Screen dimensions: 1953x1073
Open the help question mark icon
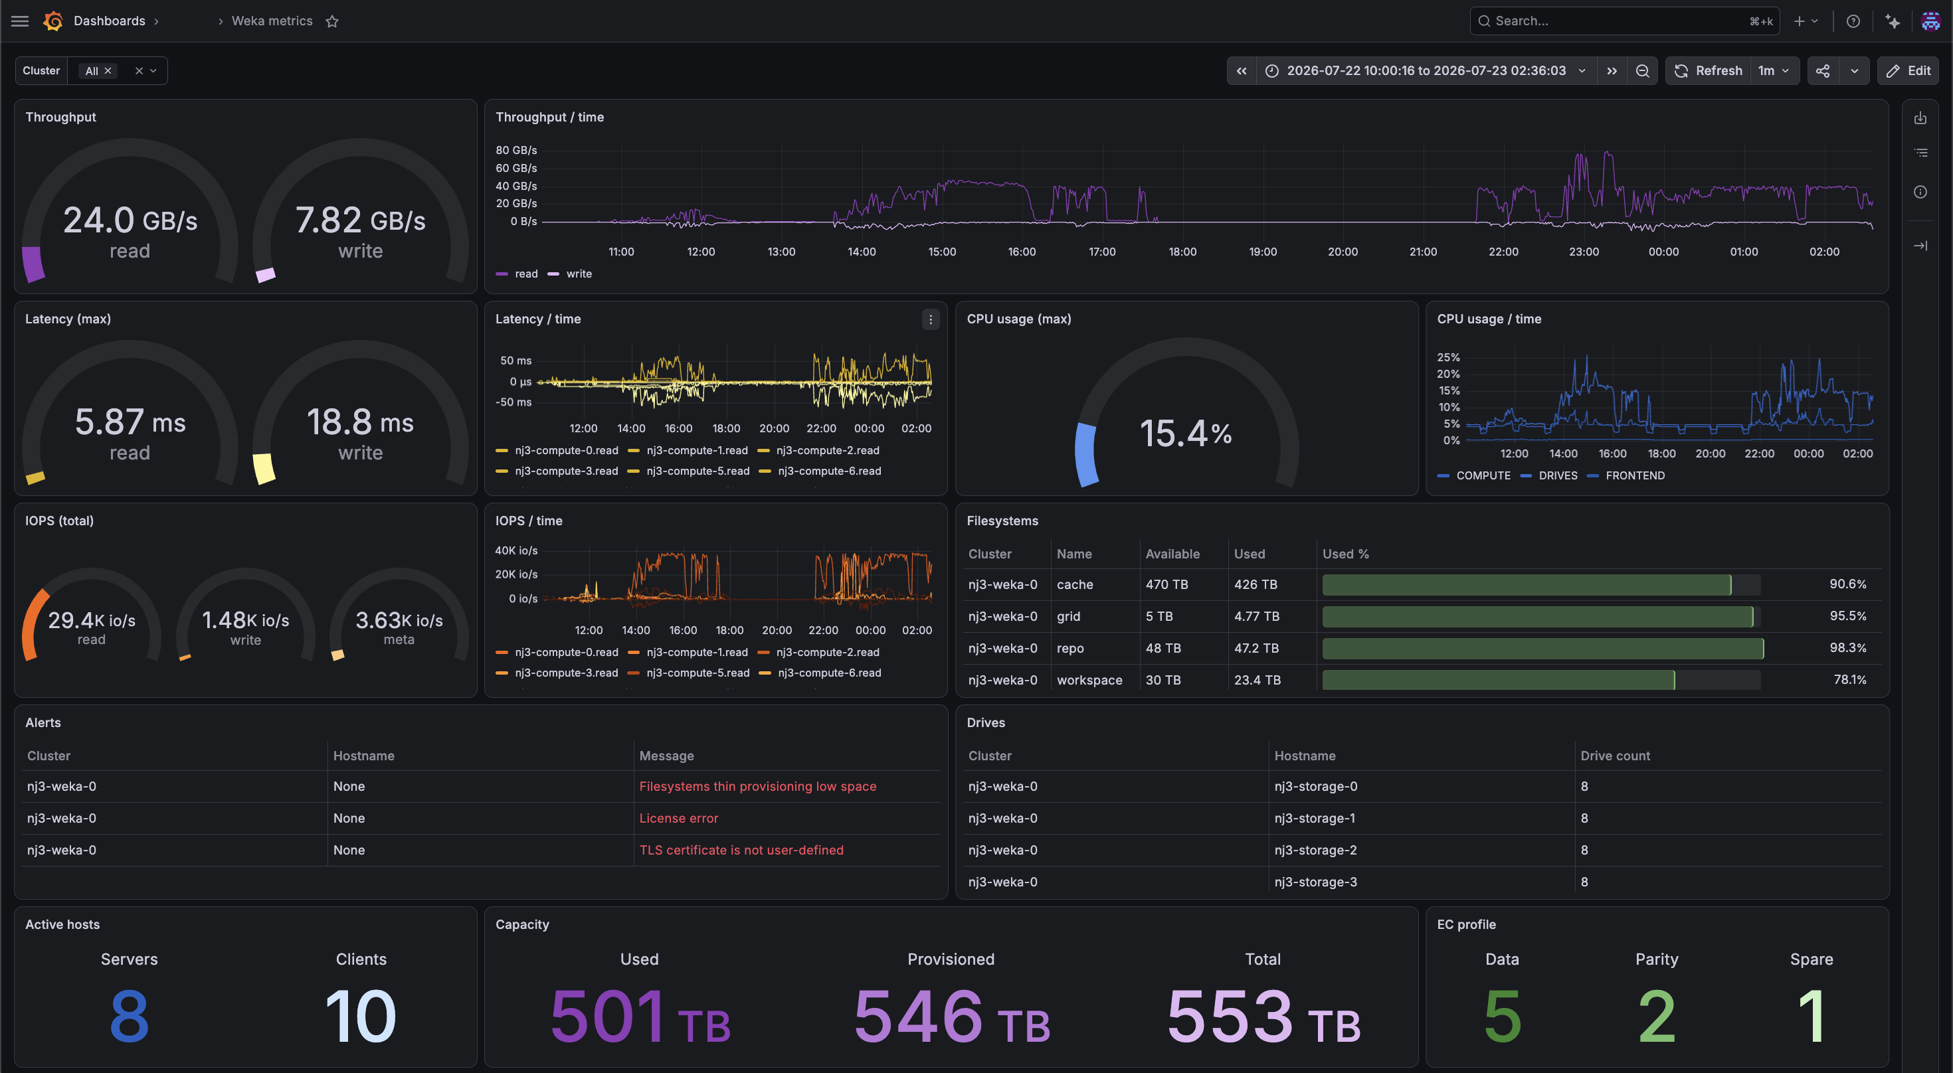1853,21
